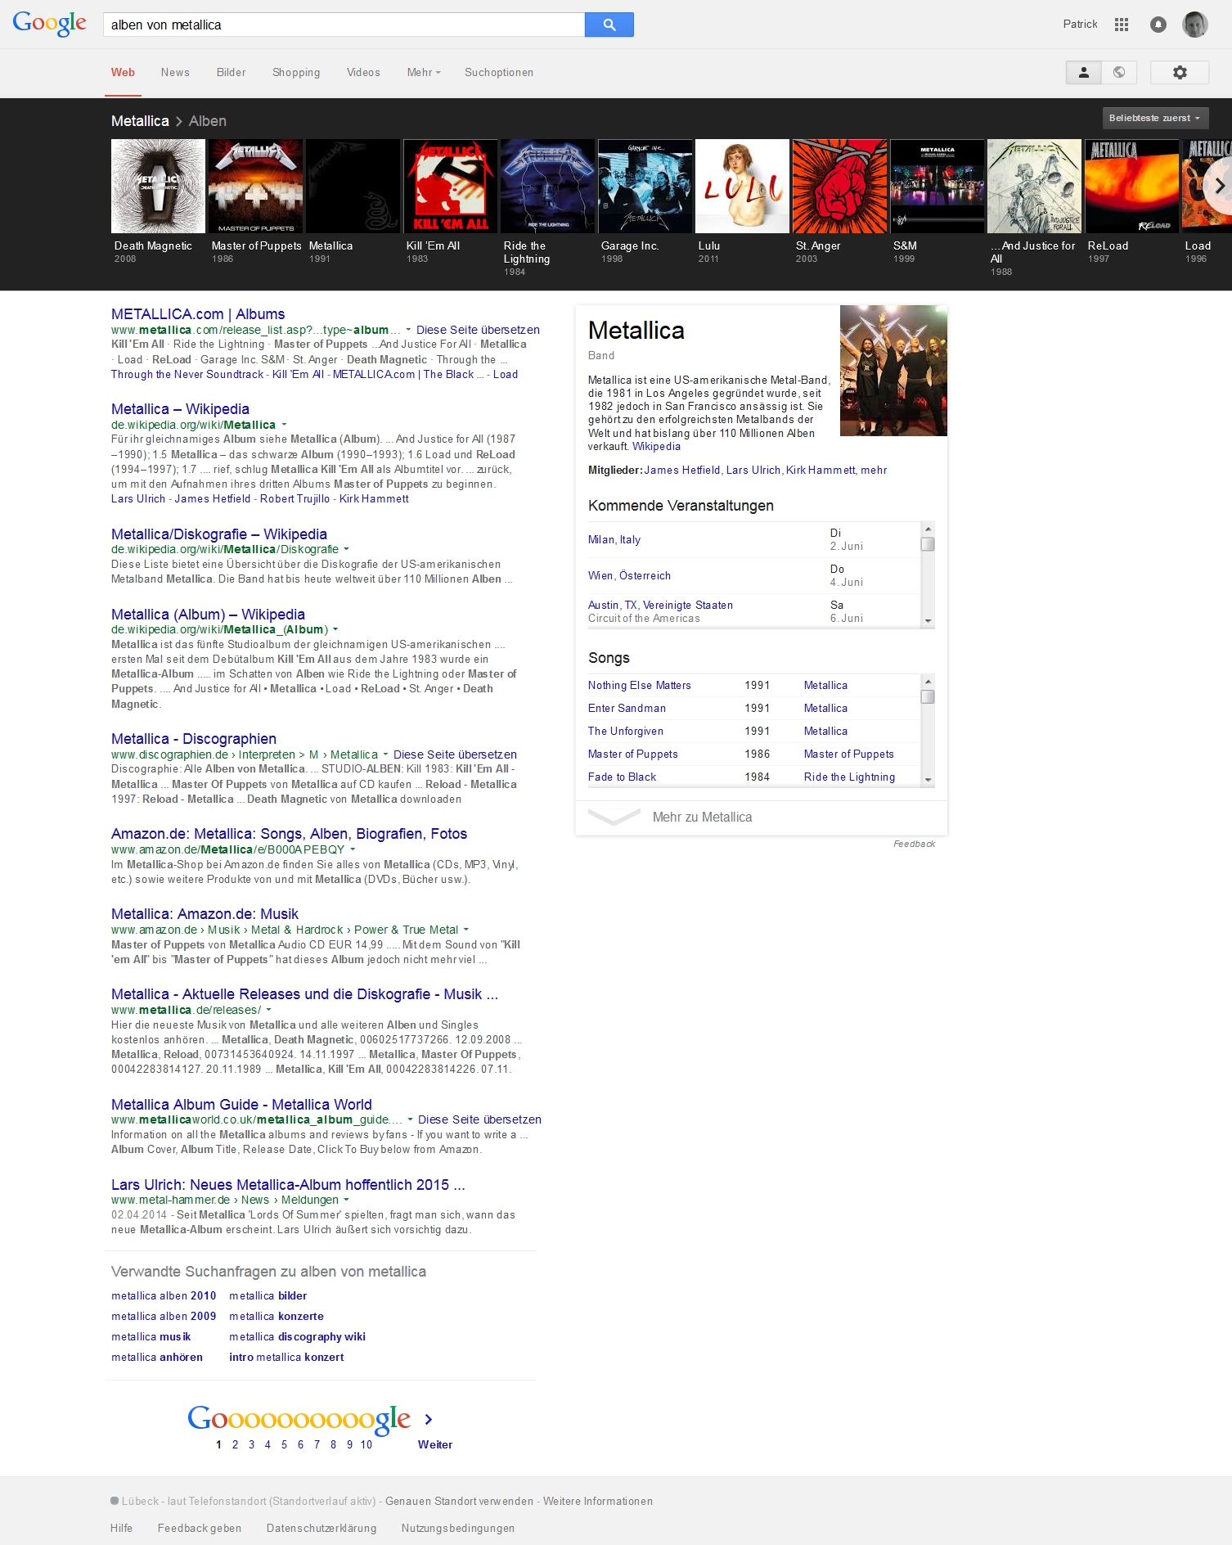
Task: Open St. Anger album cover
Action: 839,187
